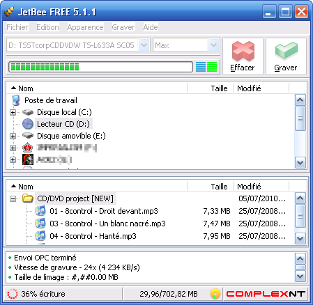The image size is (313, 305).
Task: Click the Lecteur CD (D:) disc icon
Action: (28, 124)
